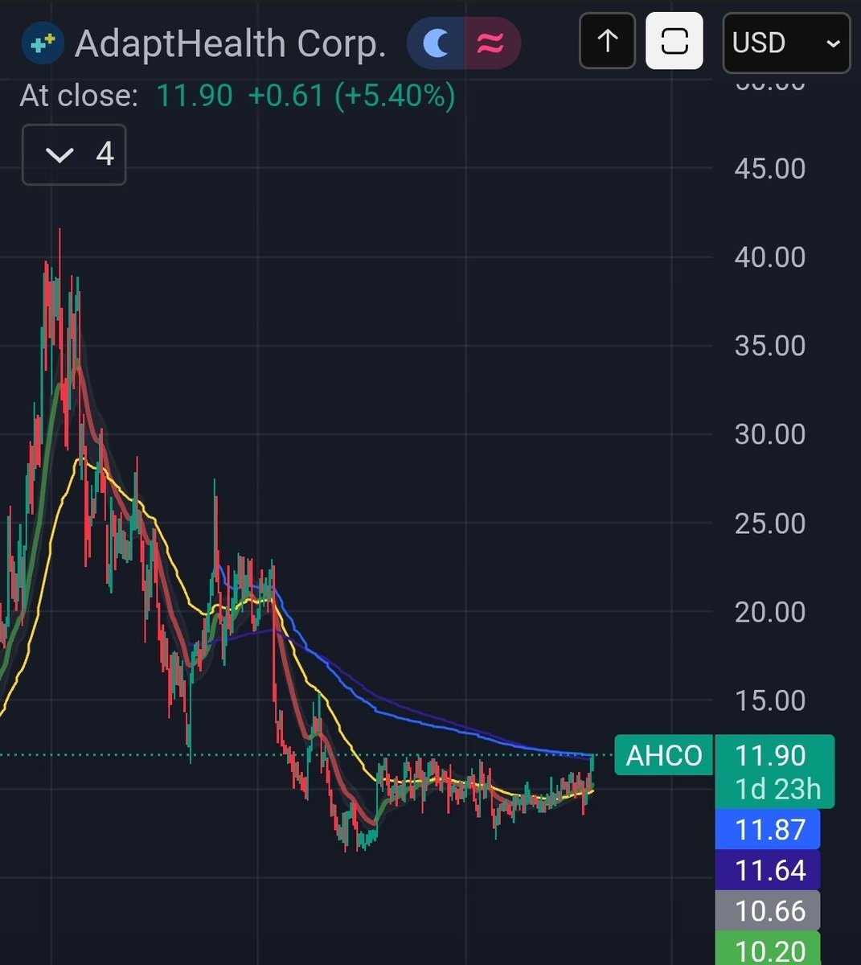The width and height of the screenshot is (861, 965).
Task: Click the 40.00 price axis label
Action: 769,257
